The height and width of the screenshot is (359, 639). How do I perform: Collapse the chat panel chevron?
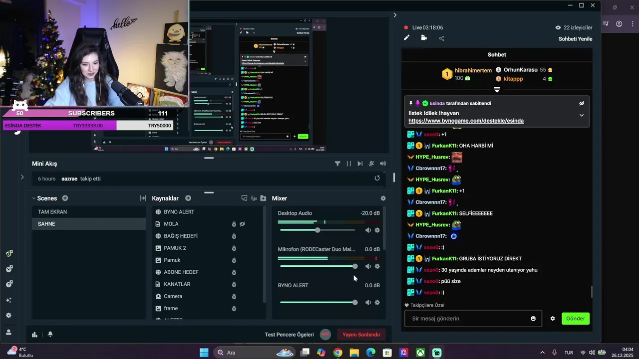coord(395,15)
